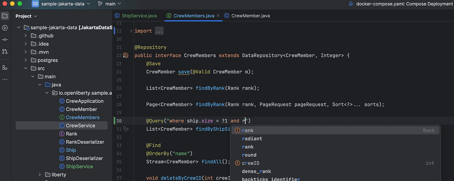Select the radiant completion suggestion
454x181 pixels.
click(252, 139)
